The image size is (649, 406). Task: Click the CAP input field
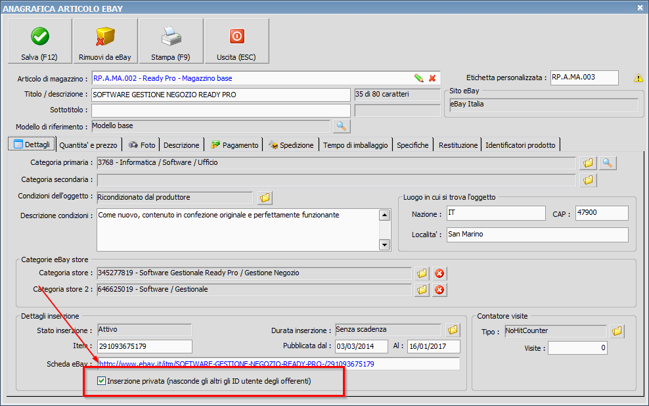(602, 213)
